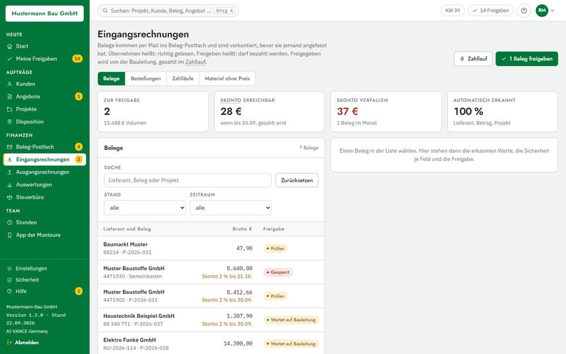The width and height of the screenshot is (566, 354).
Task: Open Einstellungen gear icon
Action: coord(10,268)
